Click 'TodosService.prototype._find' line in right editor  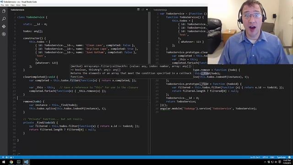coord(204,84)
